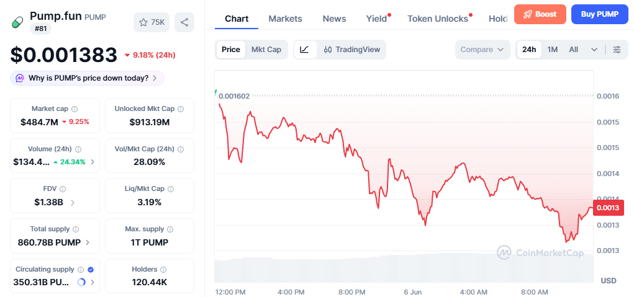Screen dimensions: 634x297
Task: Open the Markets tab
Action: 285,19
